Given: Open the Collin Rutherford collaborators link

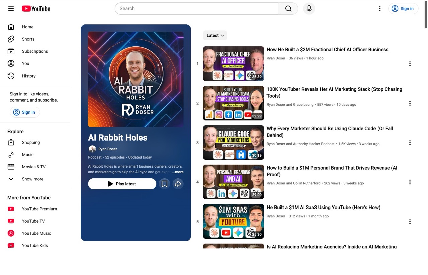Looking at the screenshot, I should 294,183.
